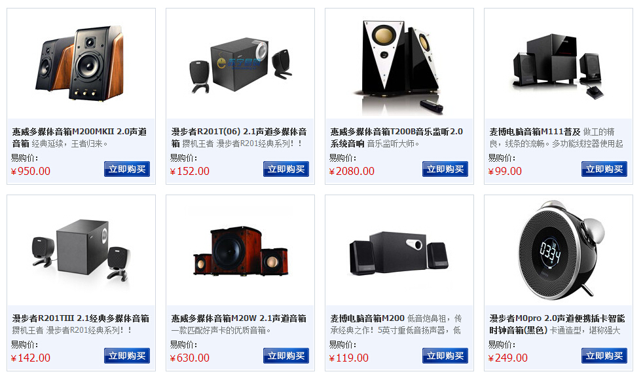Click the 漫步者 M0pro clock speaker image

click(559, 250)
